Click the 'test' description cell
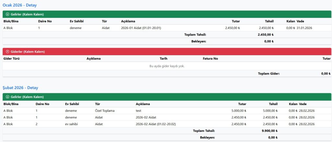This screenshot has width=332, height=142. tap(138, 111)
